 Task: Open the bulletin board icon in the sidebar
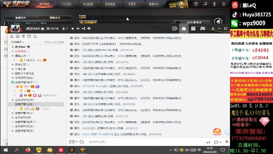[x=29, y=36]
